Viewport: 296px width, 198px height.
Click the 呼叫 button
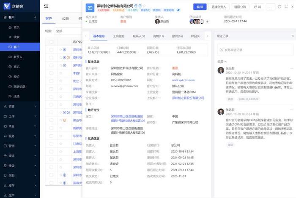[x=258, y=7]
